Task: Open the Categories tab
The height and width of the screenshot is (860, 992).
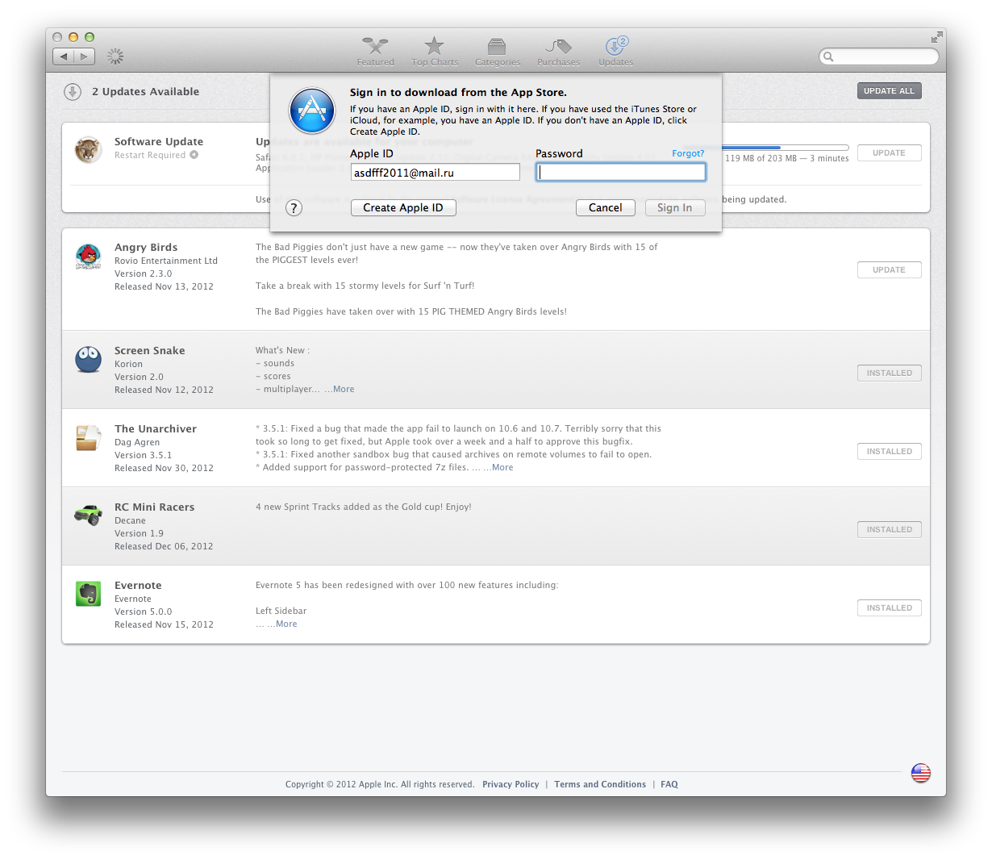Action: pos(498,51)
